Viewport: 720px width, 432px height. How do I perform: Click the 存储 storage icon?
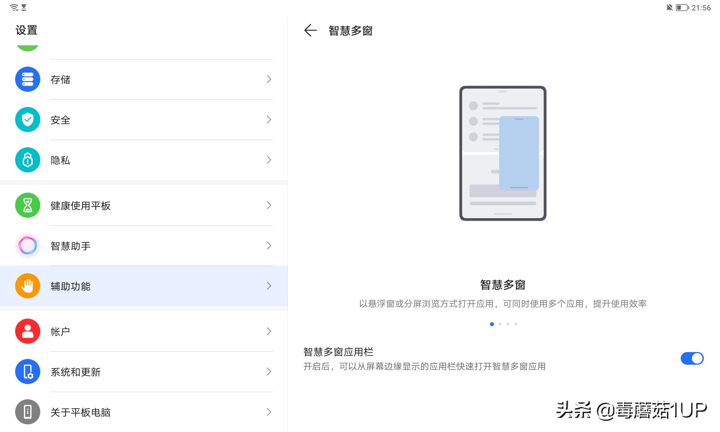coord(27,80)
